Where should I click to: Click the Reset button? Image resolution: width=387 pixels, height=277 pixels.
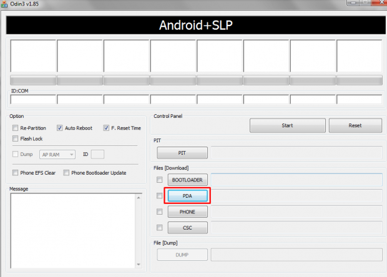pyautogui.click(x=355, y=125)
